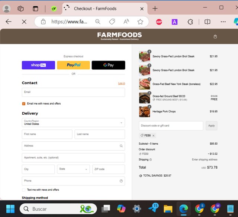238x217 pixels.
Task: Pay with Shop Pay button
Action: [x=38, y=65]
